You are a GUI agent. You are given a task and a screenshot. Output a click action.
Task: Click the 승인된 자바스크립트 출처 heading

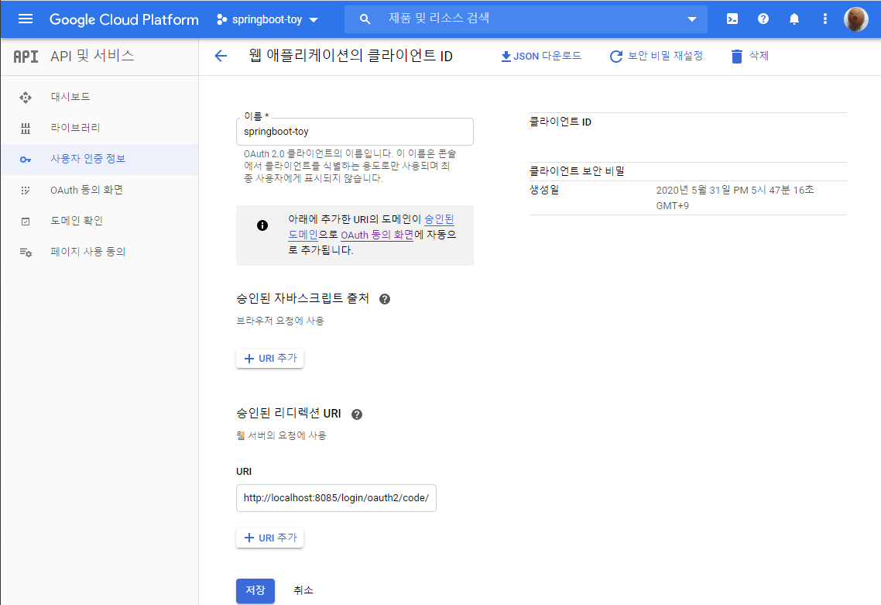(303, 298)
